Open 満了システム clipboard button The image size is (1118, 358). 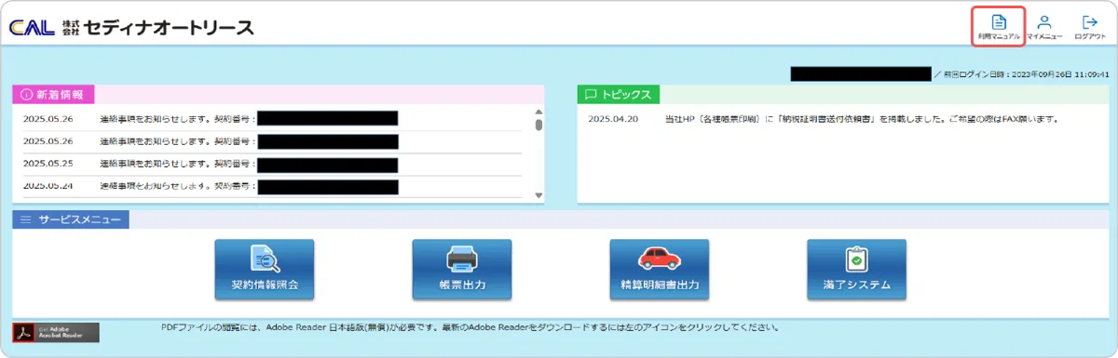coord(857,269)
